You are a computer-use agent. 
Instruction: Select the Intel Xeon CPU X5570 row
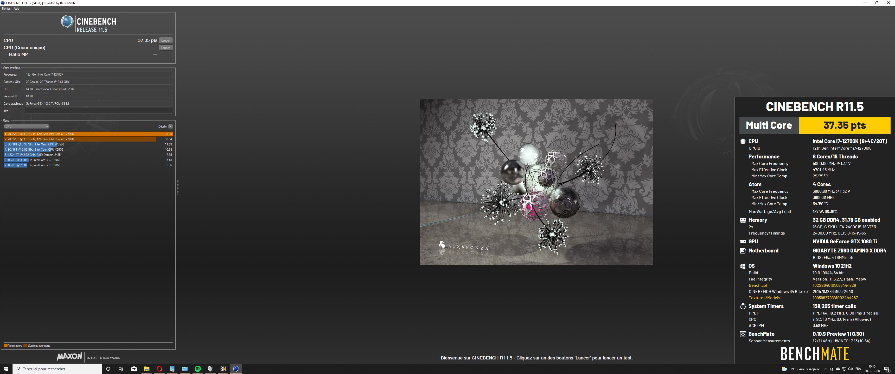pos(88,150)
